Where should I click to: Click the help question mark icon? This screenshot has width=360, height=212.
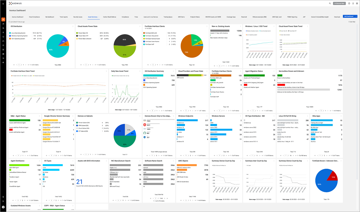point(349,3)
